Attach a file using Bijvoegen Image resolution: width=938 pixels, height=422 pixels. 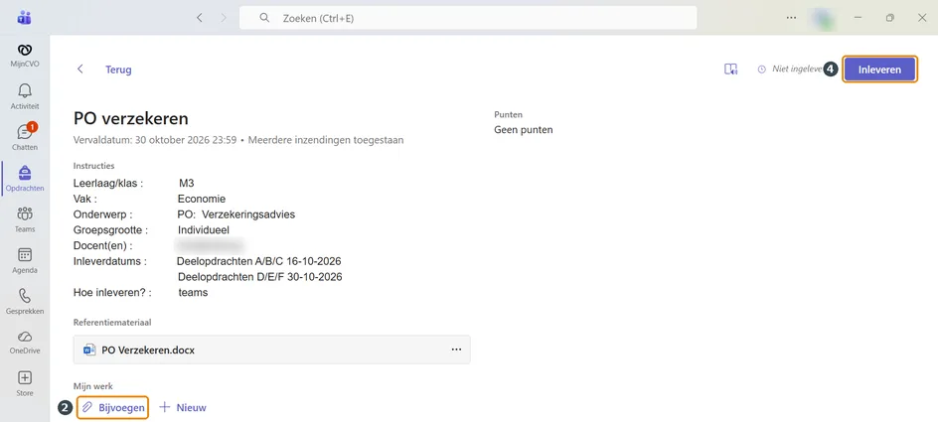click(x=113, y=408)
